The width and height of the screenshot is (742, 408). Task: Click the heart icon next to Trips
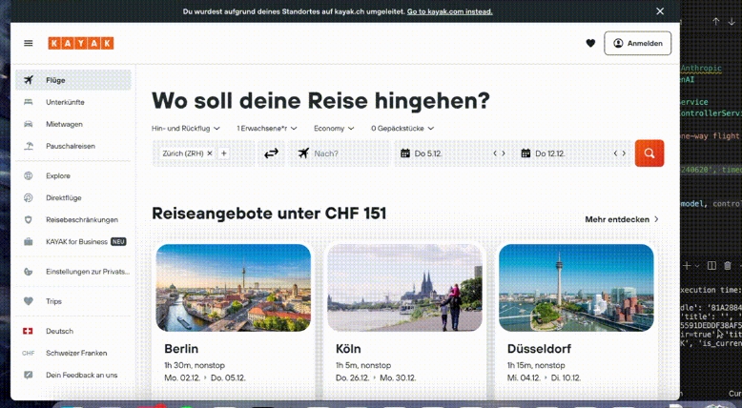(29, 301)
